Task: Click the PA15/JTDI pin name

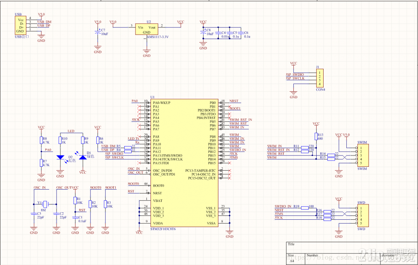Action: coord(161,163)
